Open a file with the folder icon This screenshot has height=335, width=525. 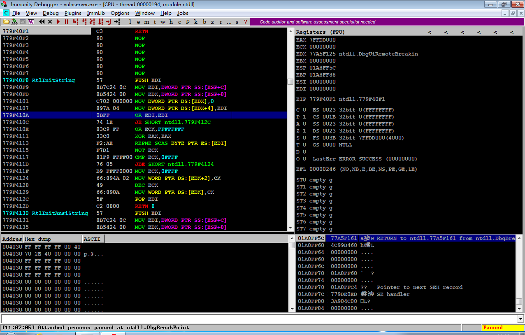(x=6, y=21)
